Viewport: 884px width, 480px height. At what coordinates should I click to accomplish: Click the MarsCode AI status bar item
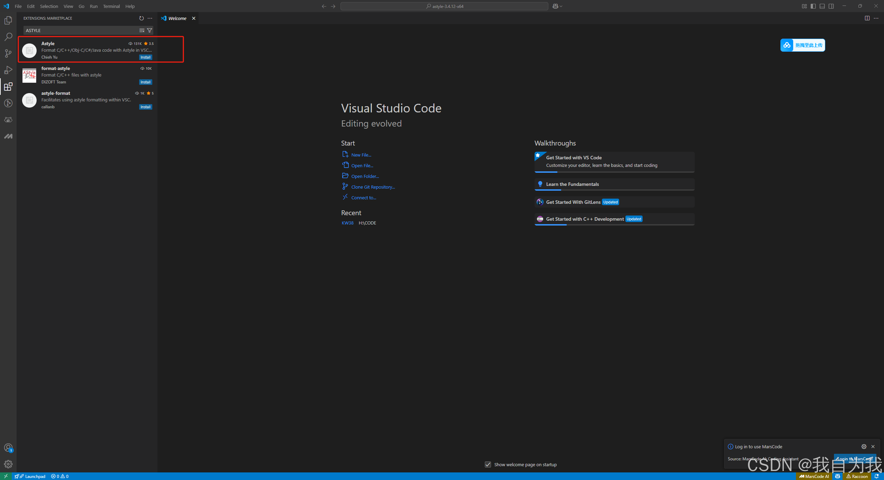coord(814,476)
